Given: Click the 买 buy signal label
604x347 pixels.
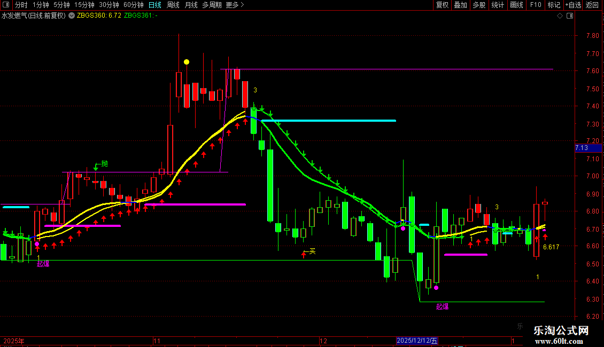Looking at the screenshot, I should pos(312,251).
